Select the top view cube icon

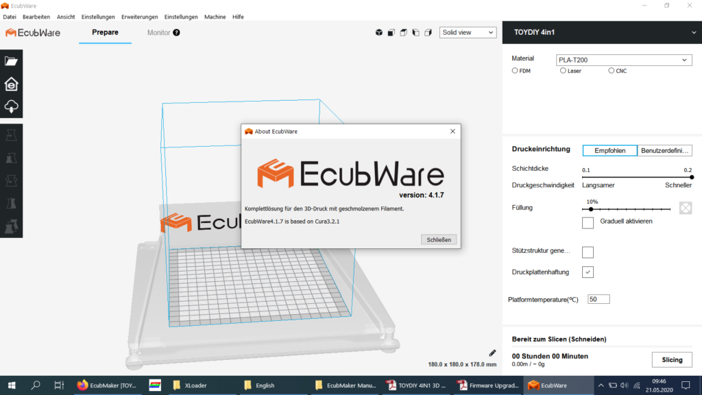(x=403, y=32)
